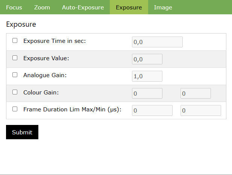
Task: Click the Exposure Time in sec label
Action: [x=55, y=41]
